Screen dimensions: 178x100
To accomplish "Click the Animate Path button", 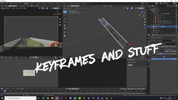I will 165,46.
